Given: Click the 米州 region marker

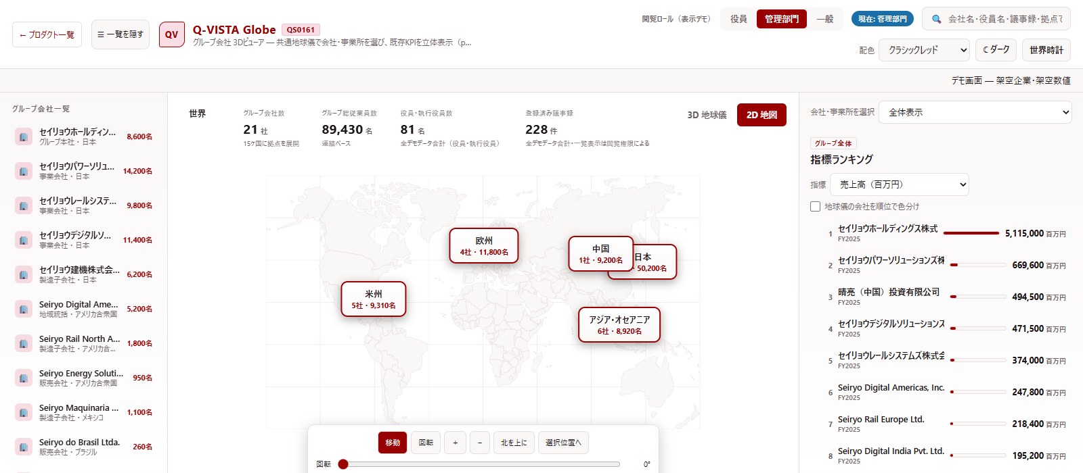Looking at the screenshot, I should pos(374,299).
